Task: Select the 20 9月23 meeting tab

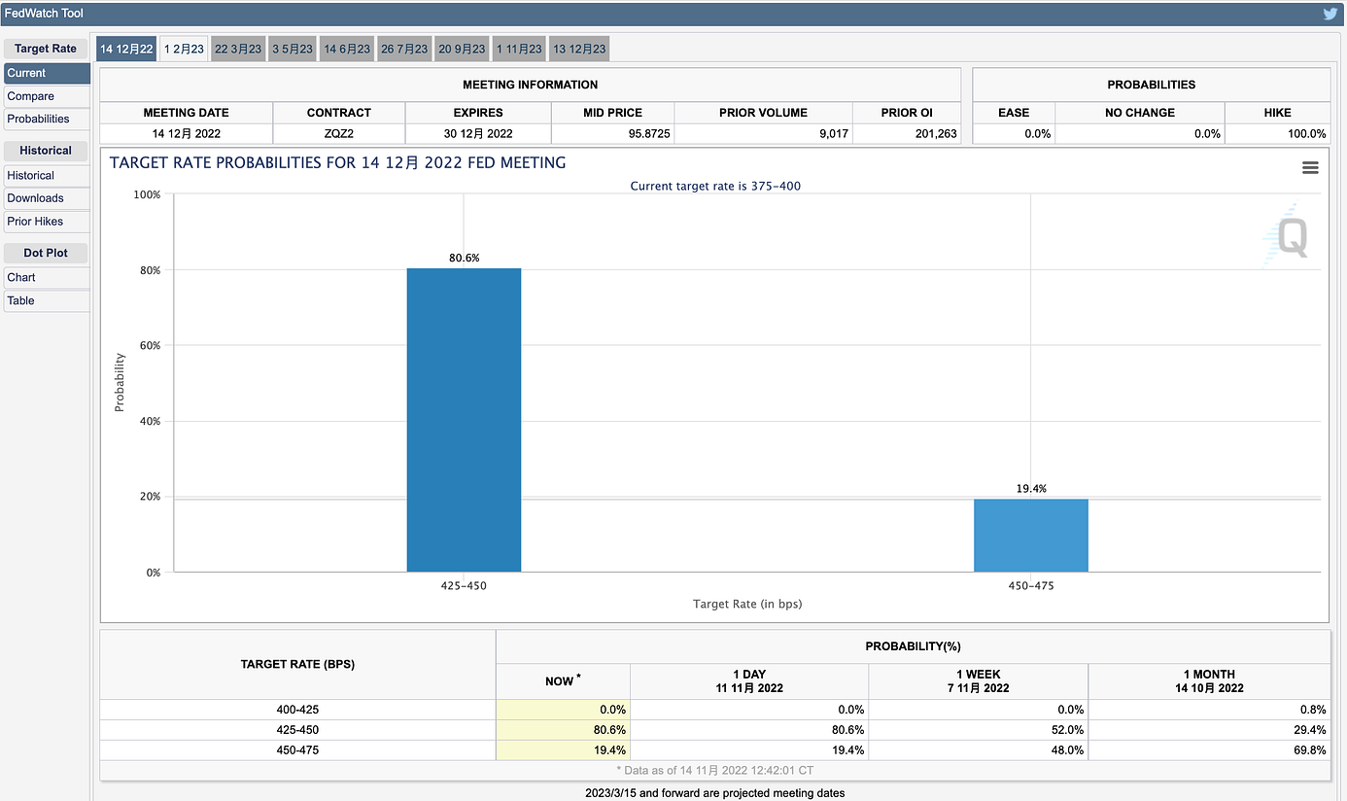Action: (x=462, y=49)
